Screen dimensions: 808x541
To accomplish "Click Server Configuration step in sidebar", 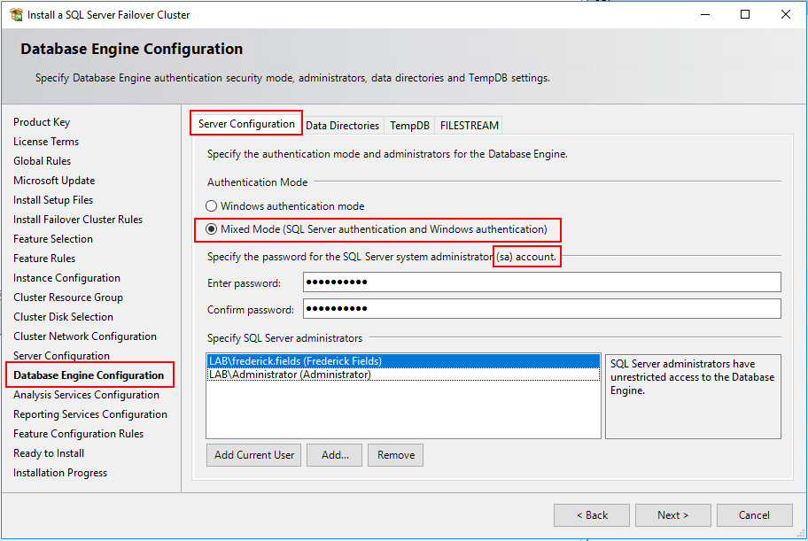I will click(62, 356).
